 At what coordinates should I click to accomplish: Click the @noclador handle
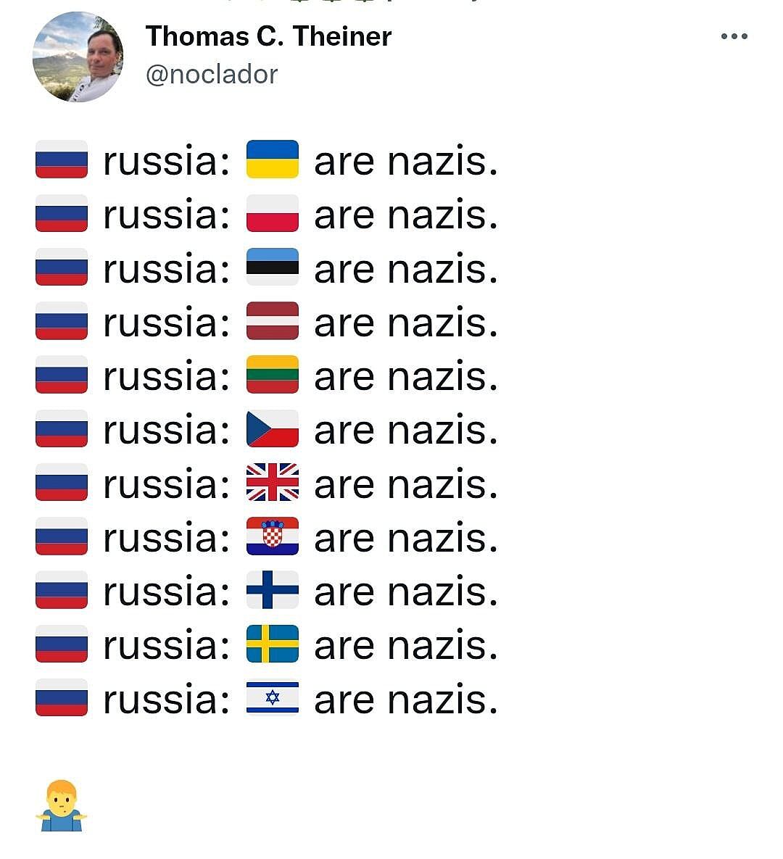point(212,74)
